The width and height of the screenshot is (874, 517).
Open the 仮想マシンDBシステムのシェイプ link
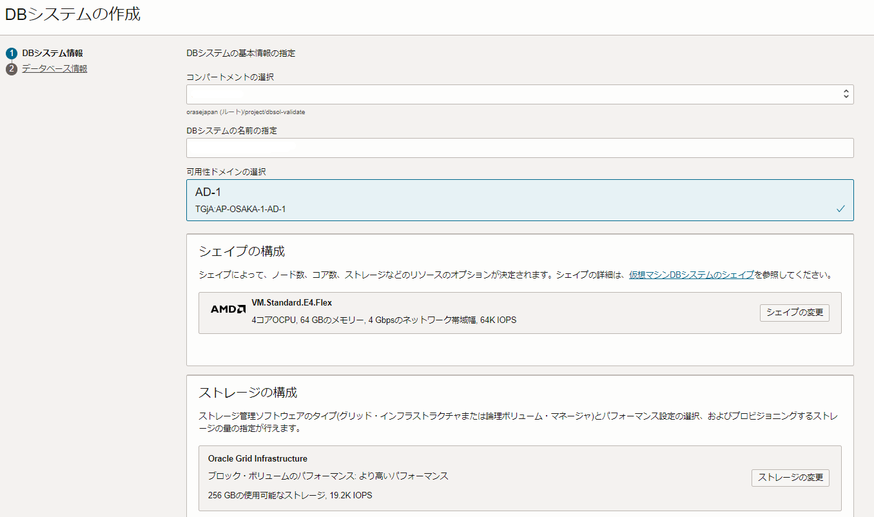(691, 275)
